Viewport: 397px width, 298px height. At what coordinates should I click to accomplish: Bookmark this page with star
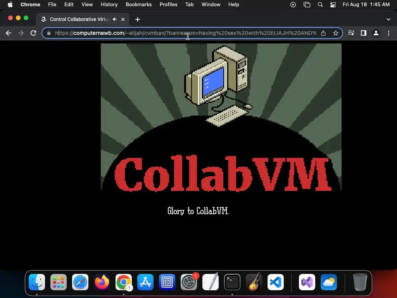335,33
